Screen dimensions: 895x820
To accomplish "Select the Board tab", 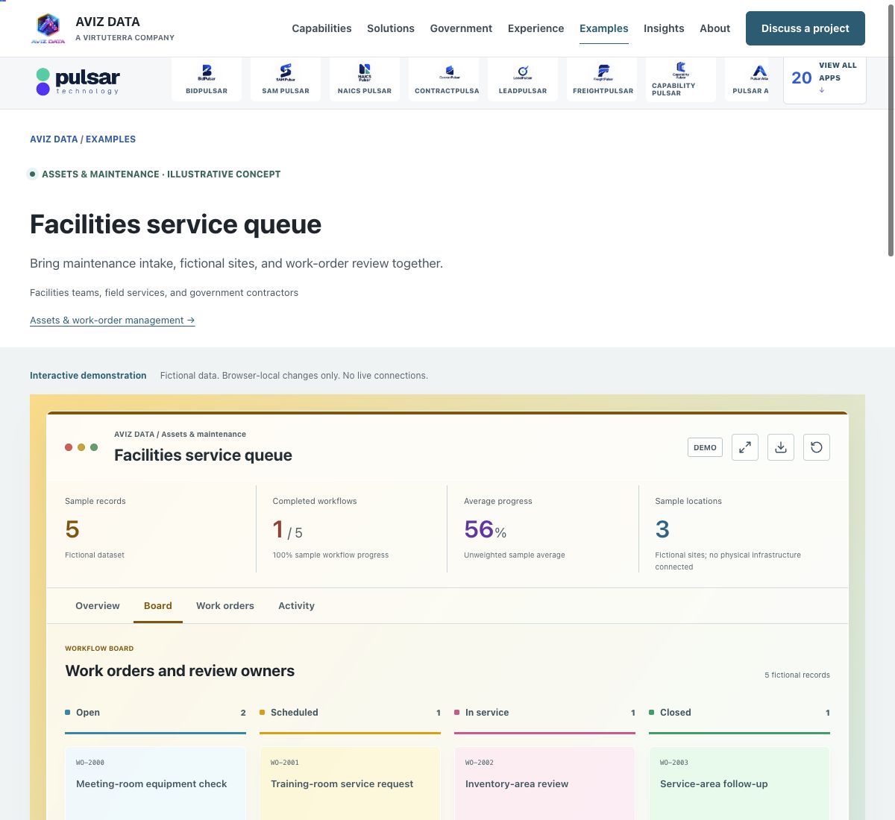I will click(x=158, y=605).
